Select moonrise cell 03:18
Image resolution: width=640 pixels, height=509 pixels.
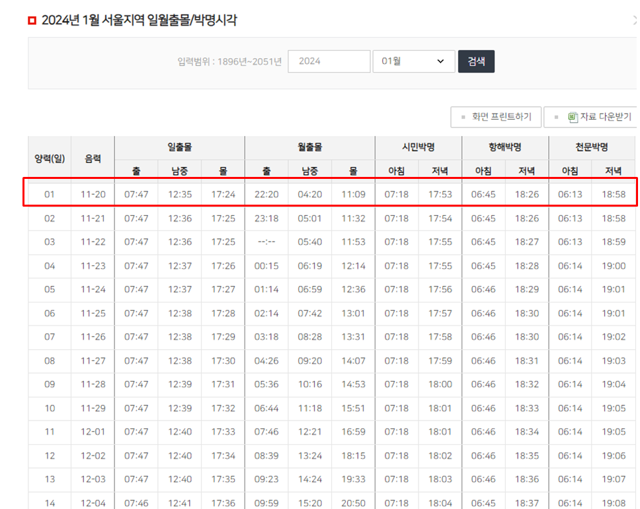266,337
